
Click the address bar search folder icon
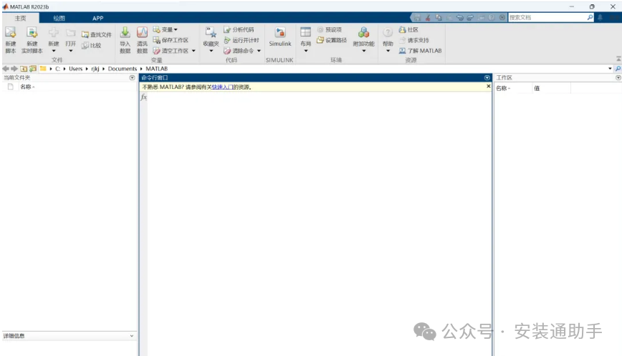point(618,69)
